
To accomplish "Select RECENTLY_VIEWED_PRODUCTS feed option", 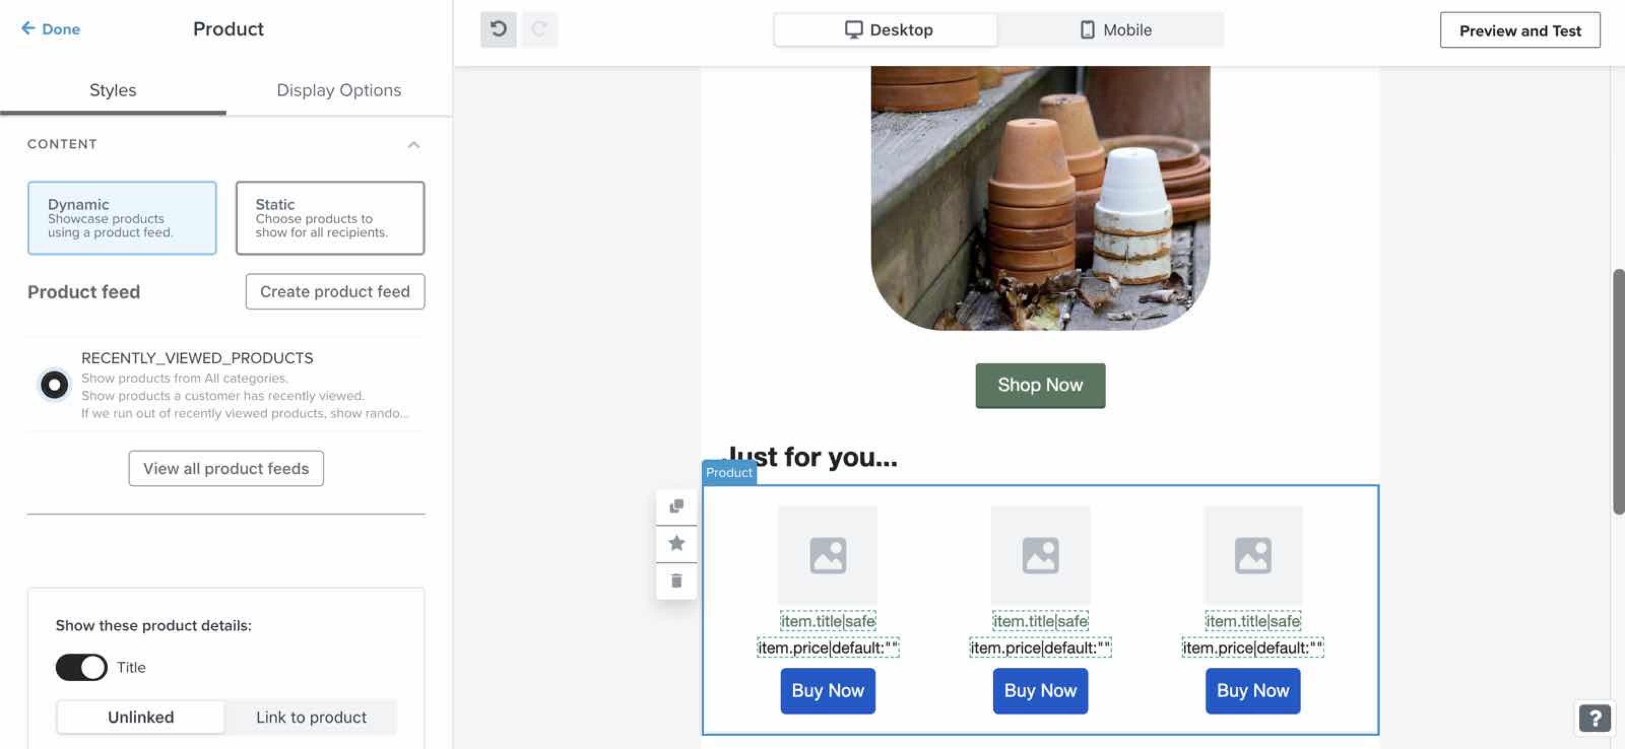I will click(54, 384).
